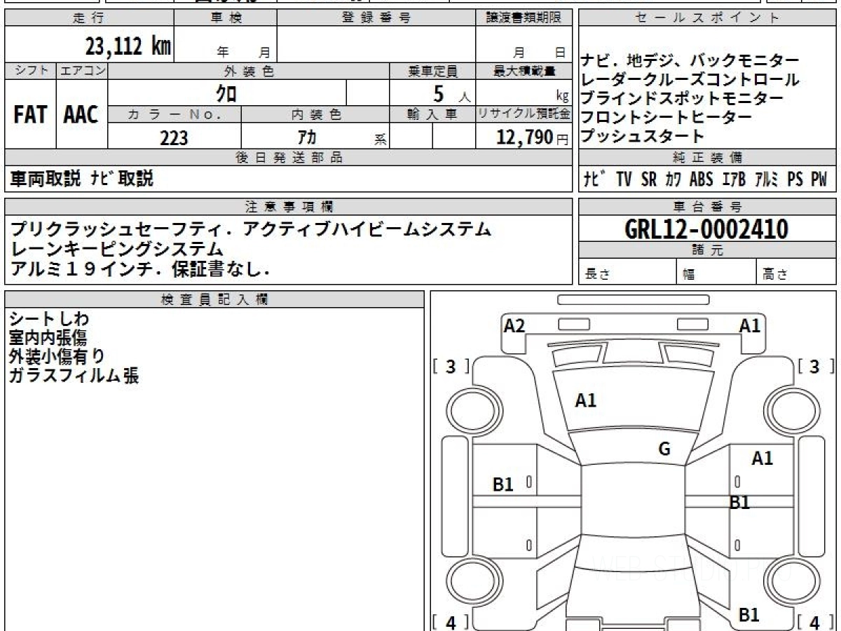Select the AAC air conditioner value
Screen dimensions: 841x631
pos(81,114)
